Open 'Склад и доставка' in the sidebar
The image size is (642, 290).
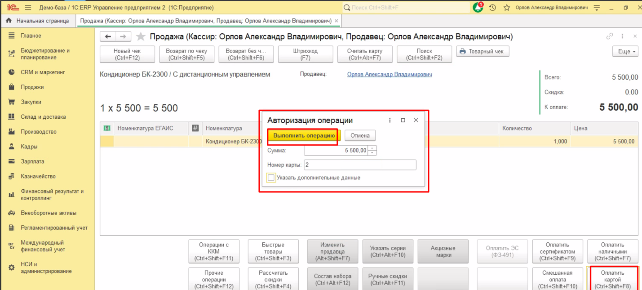click(43, 117)
